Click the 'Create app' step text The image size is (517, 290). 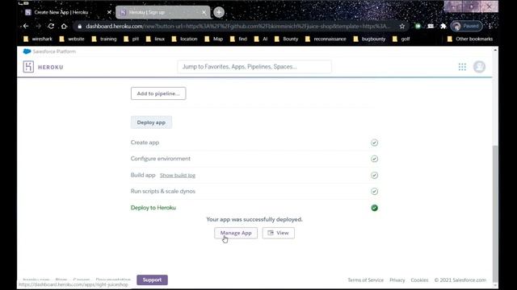coord(145,143)
